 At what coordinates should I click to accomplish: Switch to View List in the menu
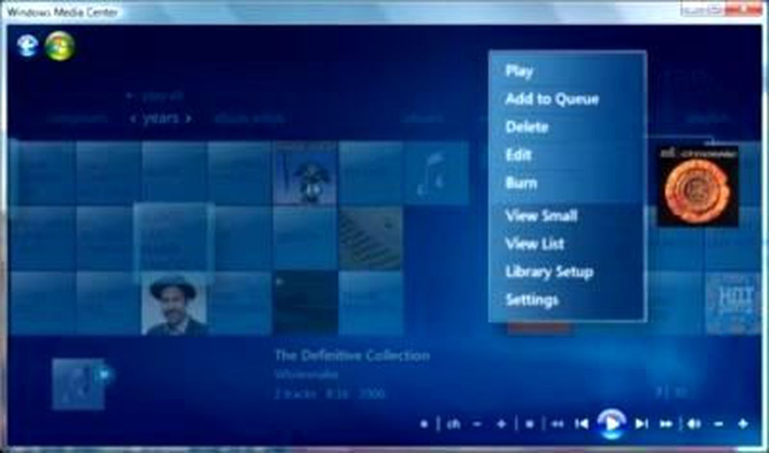point(534,244)
